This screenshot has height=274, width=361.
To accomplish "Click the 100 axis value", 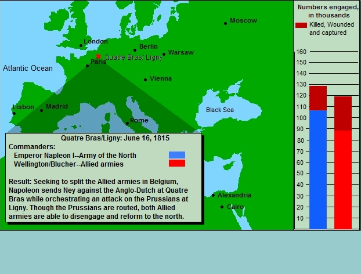I will click(x=301, y=118).
